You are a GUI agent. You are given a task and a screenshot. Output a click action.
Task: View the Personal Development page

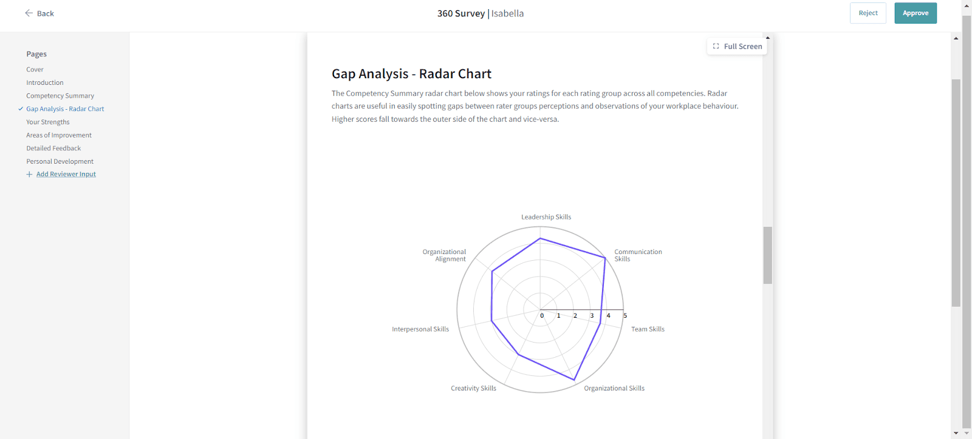coord(60,162)
